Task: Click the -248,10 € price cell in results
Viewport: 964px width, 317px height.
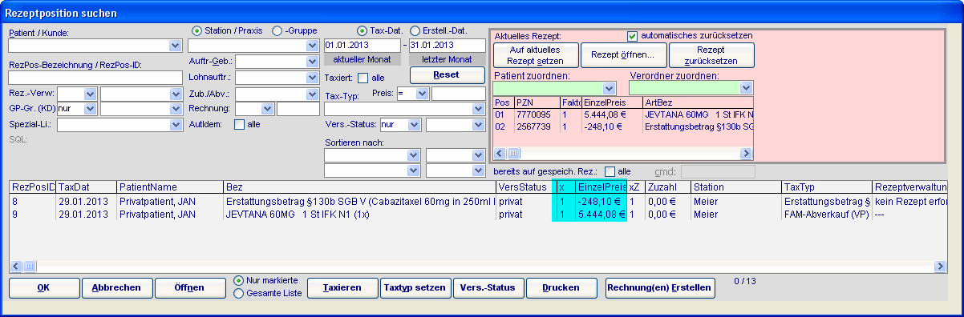Action: (601, 202)
